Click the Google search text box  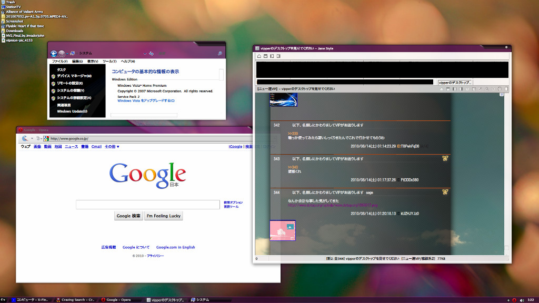(148, 205)
